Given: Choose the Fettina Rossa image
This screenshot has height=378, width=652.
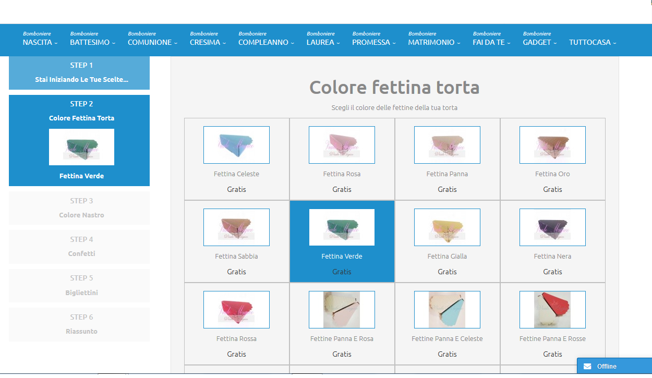Looking at the screenshot, I should coord(236,310).
